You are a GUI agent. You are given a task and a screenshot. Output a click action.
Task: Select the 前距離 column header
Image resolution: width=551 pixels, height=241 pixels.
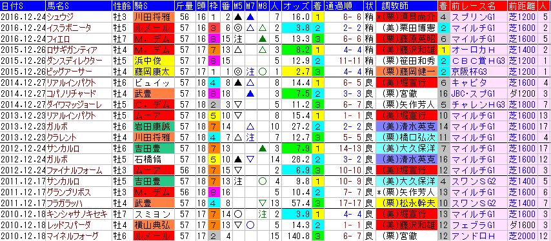point(522,6)
